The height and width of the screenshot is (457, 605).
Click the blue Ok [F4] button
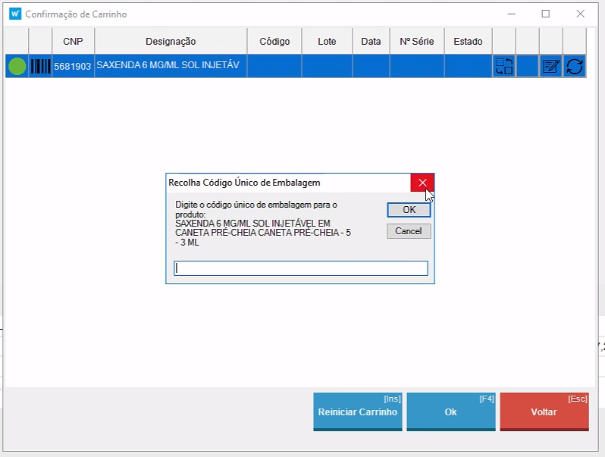coord(450,412)
